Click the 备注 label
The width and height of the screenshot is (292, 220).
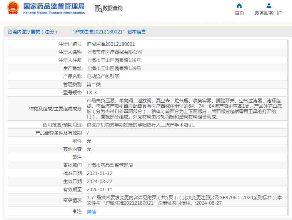click(x=77, y=157)
